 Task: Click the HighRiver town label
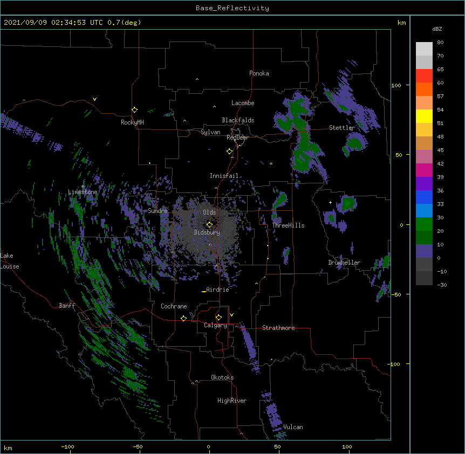pos(232,401)
